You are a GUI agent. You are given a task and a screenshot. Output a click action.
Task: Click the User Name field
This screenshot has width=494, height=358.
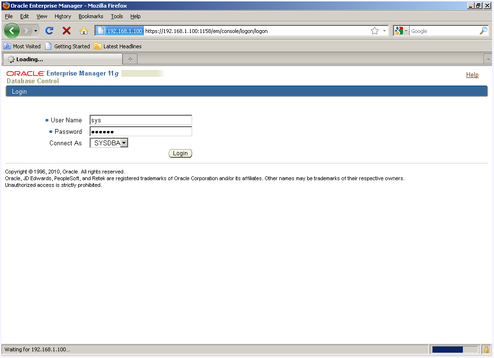pos(141,120)
